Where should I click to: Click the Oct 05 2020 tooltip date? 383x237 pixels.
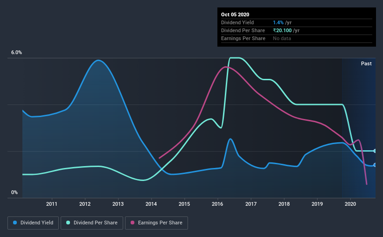pos(235,14)
